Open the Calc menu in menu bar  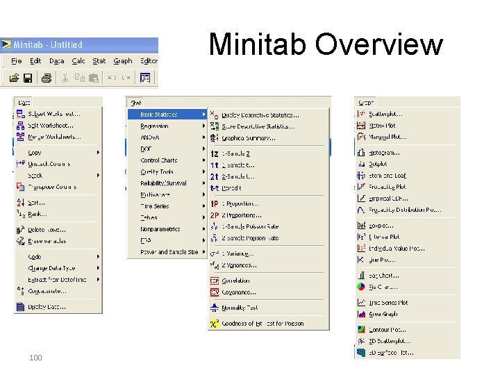[78, 61]
